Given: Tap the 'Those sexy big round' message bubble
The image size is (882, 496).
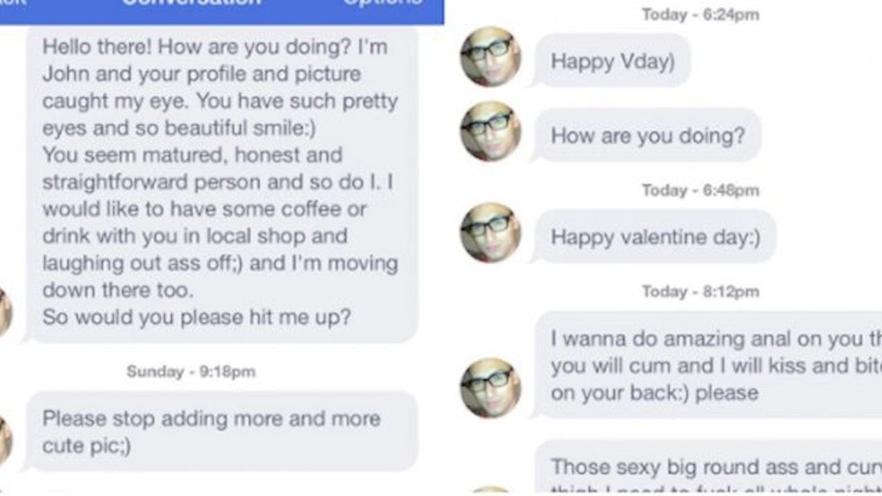Looking at the screenshot, I should [x=707, y=467].
